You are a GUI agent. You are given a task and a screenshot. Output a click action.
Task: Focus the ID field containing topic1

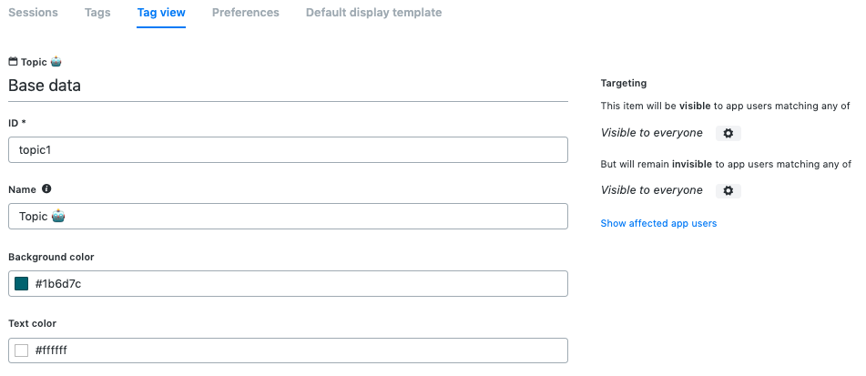[288, 149]
